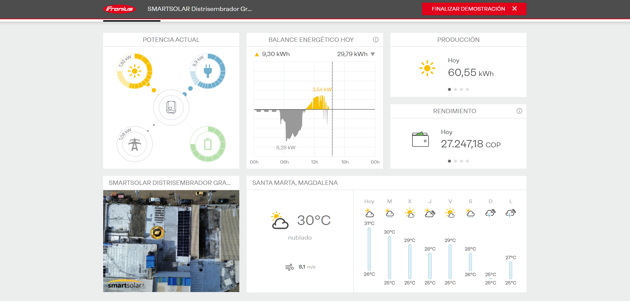Open info icon for Rendimiento
The width and height of the screenshot is (630, 301).
[519, 111]
